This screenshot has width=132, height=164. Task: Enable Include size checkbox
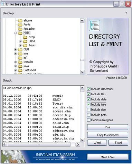pos(88,109)
